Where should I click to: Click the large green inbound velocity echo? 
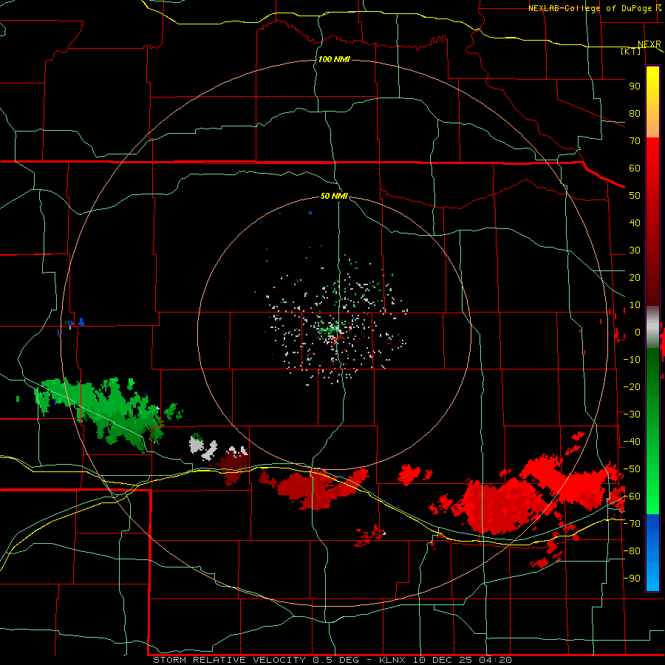110,412
